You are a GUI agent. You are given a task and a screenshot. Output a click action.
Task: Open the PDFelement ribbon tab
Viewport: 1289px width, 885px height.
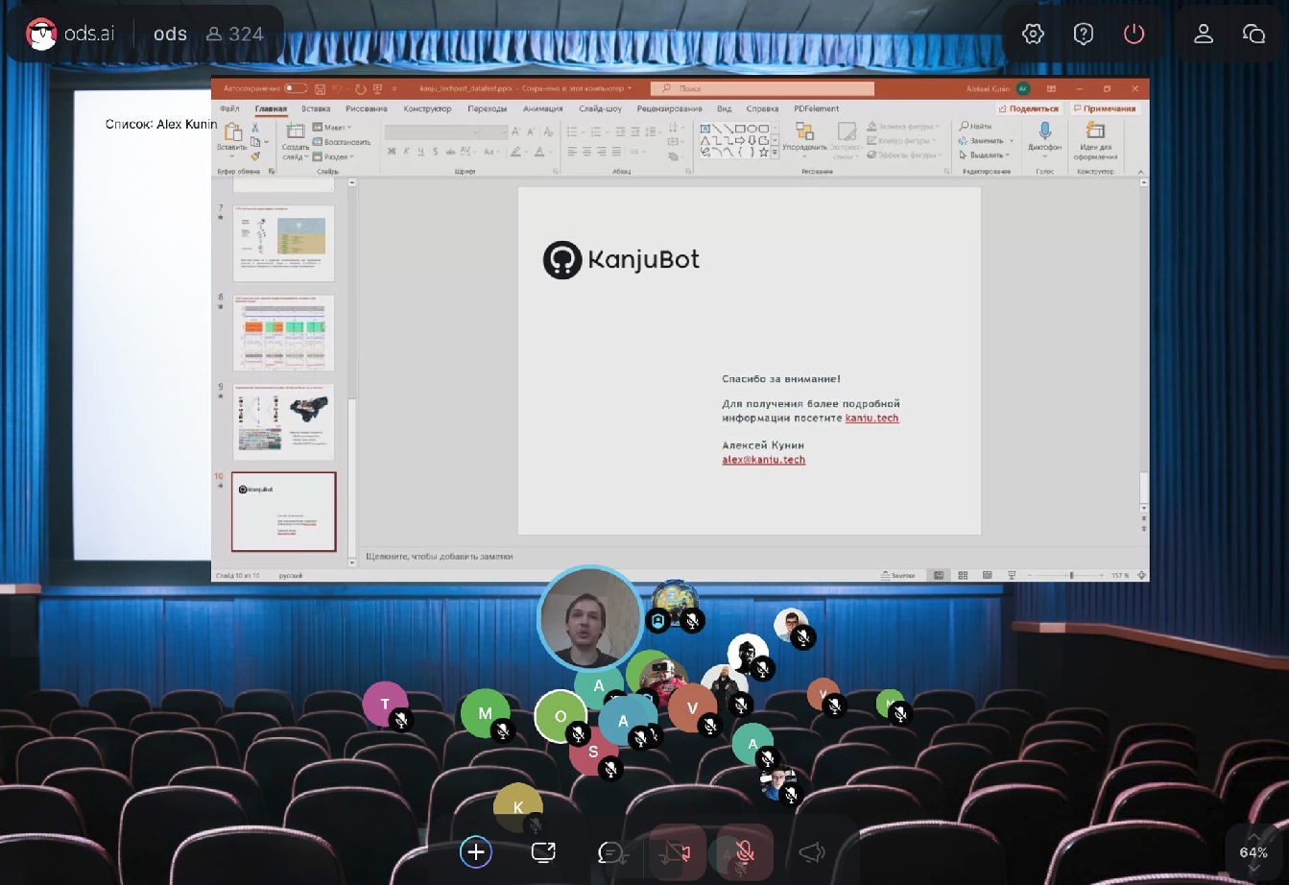coord(817,108)
